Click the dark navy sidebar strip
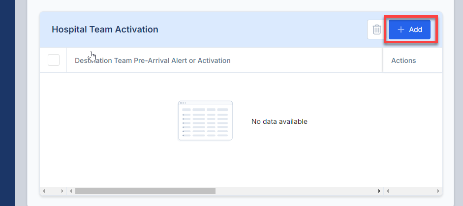Screen dimensions: 463x206 click(7, 103)
